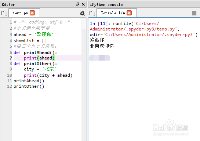Image resolution: width=200 pixels, height=141 pixels.
Task: Click the IPython console pane title
Action: coord(106,4)
